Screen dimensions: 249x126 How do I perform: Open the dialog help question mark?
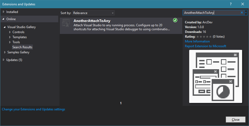coord(231,4)
